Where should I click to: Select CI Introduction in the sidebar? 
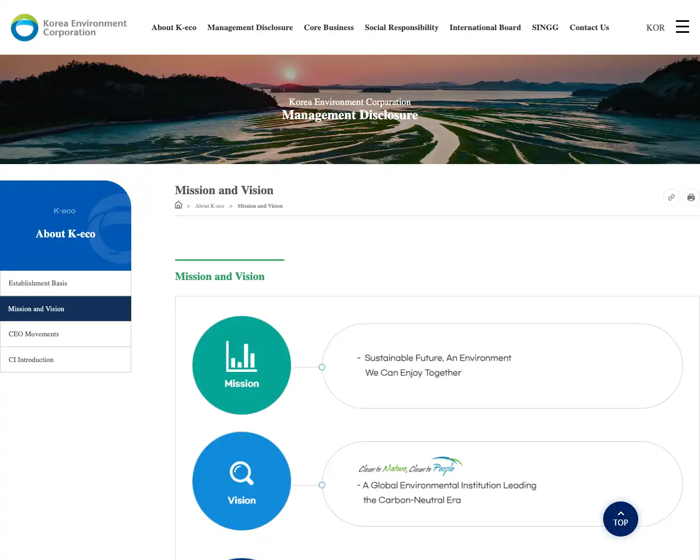(x=31, y=359)
